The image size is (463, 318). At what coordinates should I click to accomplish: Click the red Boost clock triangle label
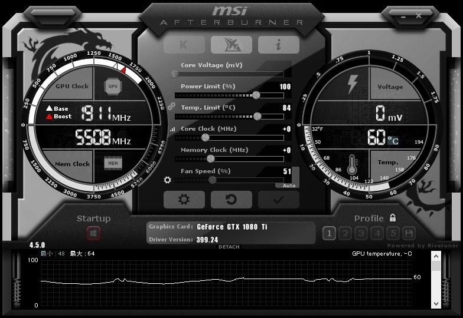coord(59,117)
